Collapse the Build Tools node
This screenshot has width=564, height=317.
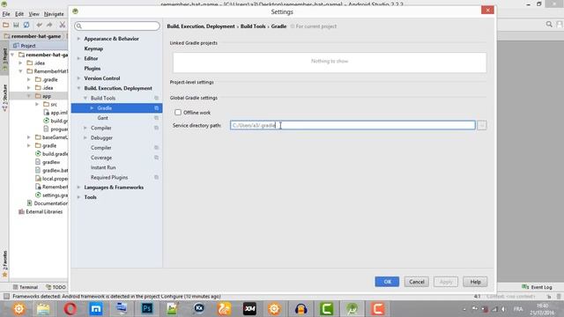pos(85,98)
